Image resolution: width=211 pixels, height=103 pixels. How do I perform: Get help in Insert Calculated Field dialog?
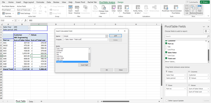[x=118, y=31]
